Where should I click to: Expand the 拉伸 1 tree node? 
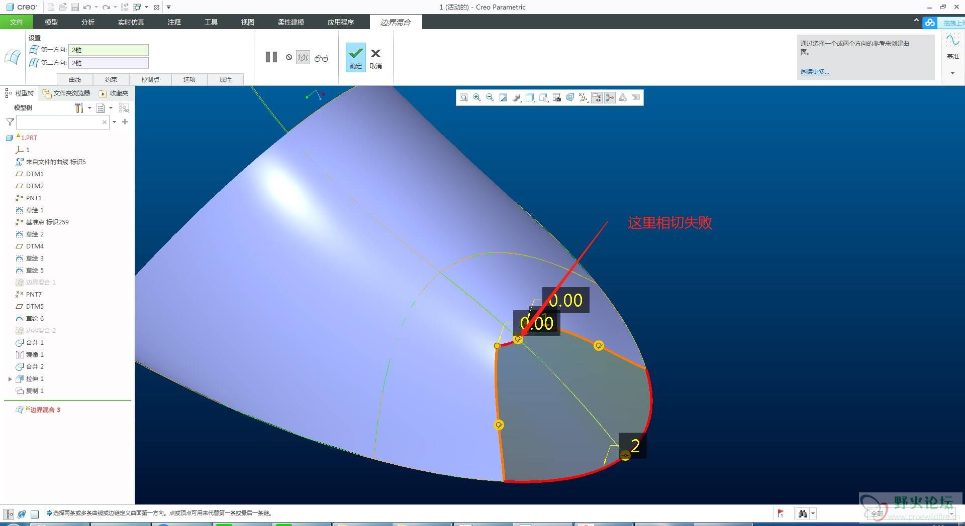10,379
